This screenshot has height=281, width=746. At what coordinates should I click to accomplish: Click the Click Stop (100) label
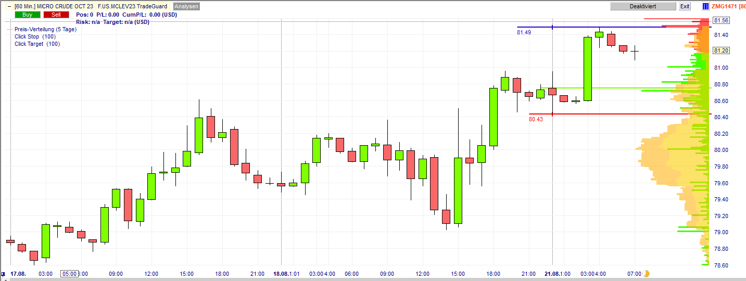tap(35, 37)
